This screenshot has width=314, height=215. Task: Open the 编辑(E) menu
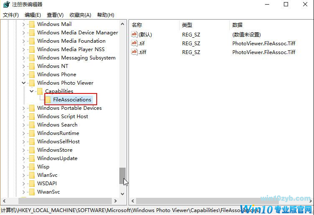[33, 15]
